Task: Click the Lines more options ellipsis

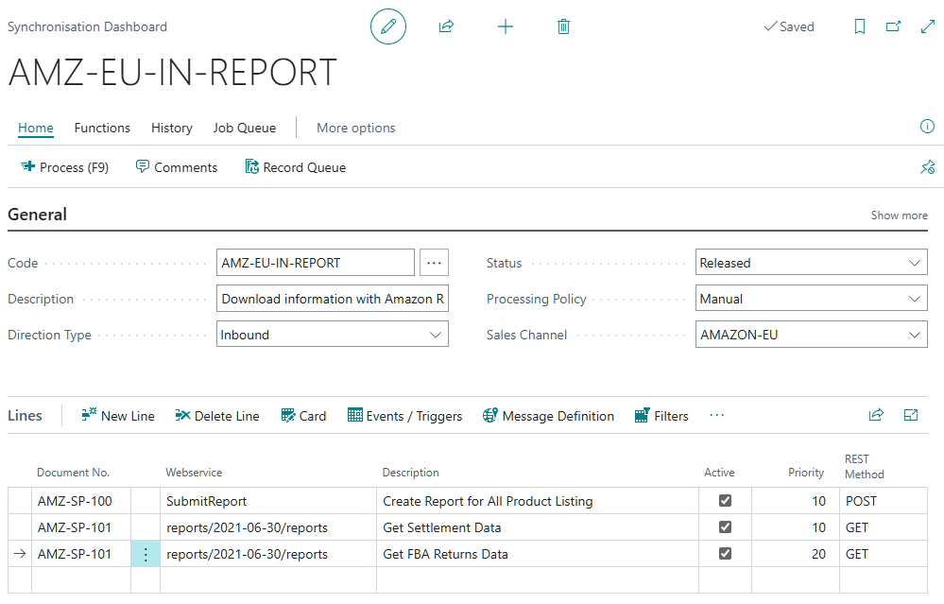Action: coord(716,415)
